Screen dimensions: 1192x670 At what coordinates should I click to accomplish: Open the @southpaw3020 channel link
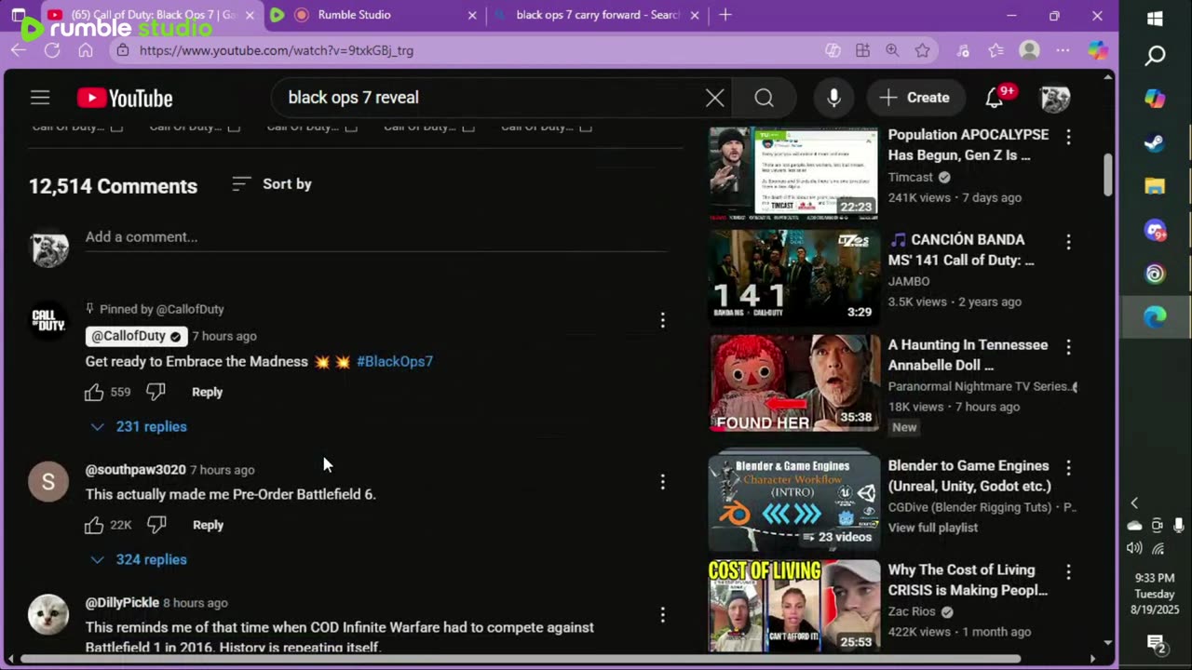pyautogui.click(x=136, y=470)
